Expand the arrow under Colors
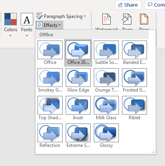The image size is (165, 166). pyautogui.click(x=11, y=35)
